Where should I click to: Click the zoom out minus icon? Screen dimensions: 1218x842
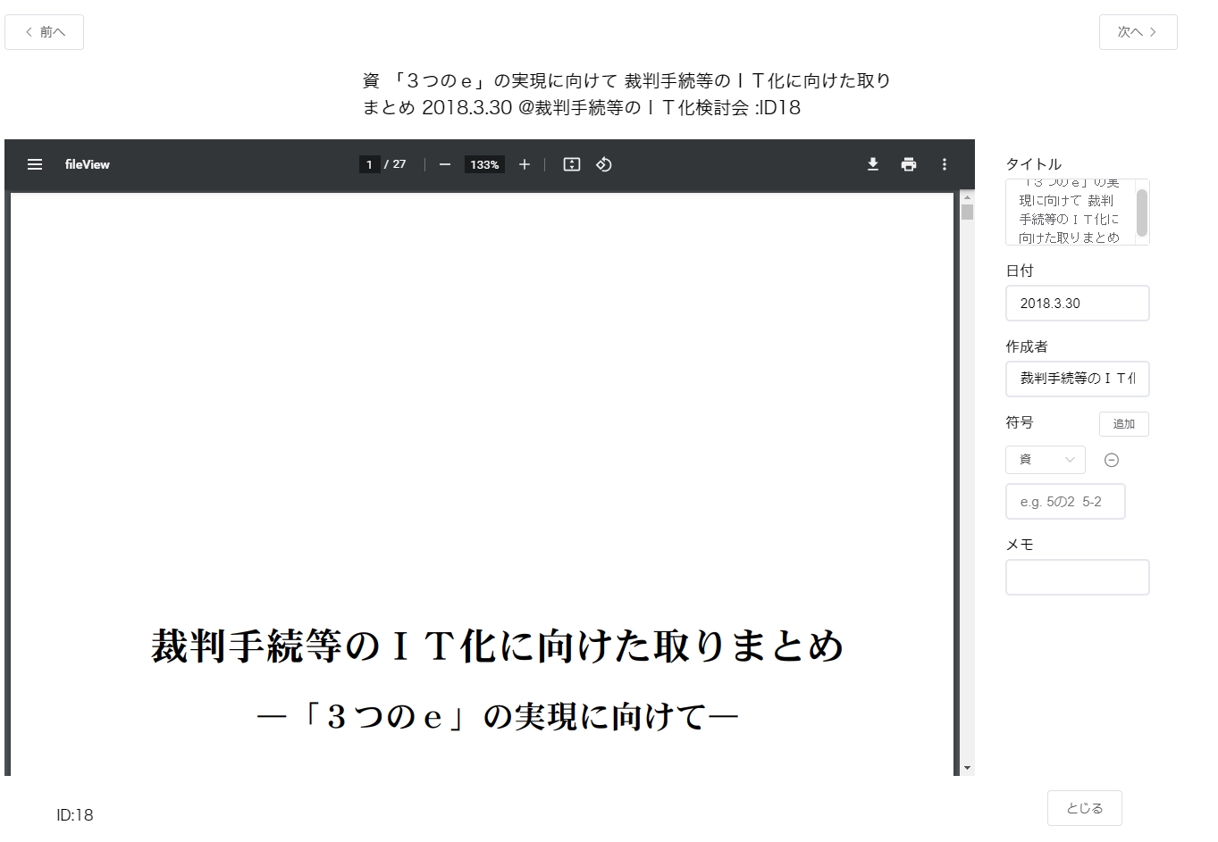444,164
